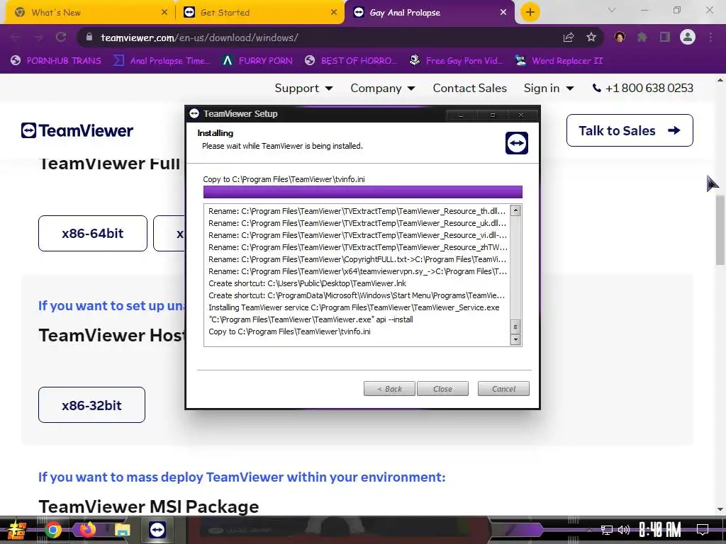Click the 8:40 AM taskbar clock

660,530
